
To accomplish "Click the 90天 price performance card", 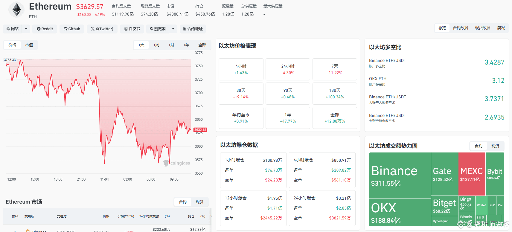I will pos(288,94).
